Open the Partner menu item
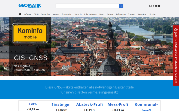This screenshot has height=111, width=179. pos(110,14)
